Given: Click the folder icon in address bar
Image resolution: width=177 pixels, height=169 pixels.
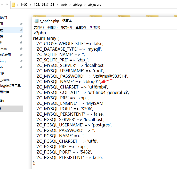Looking at the screenshot, I should [x=13, y=5].
